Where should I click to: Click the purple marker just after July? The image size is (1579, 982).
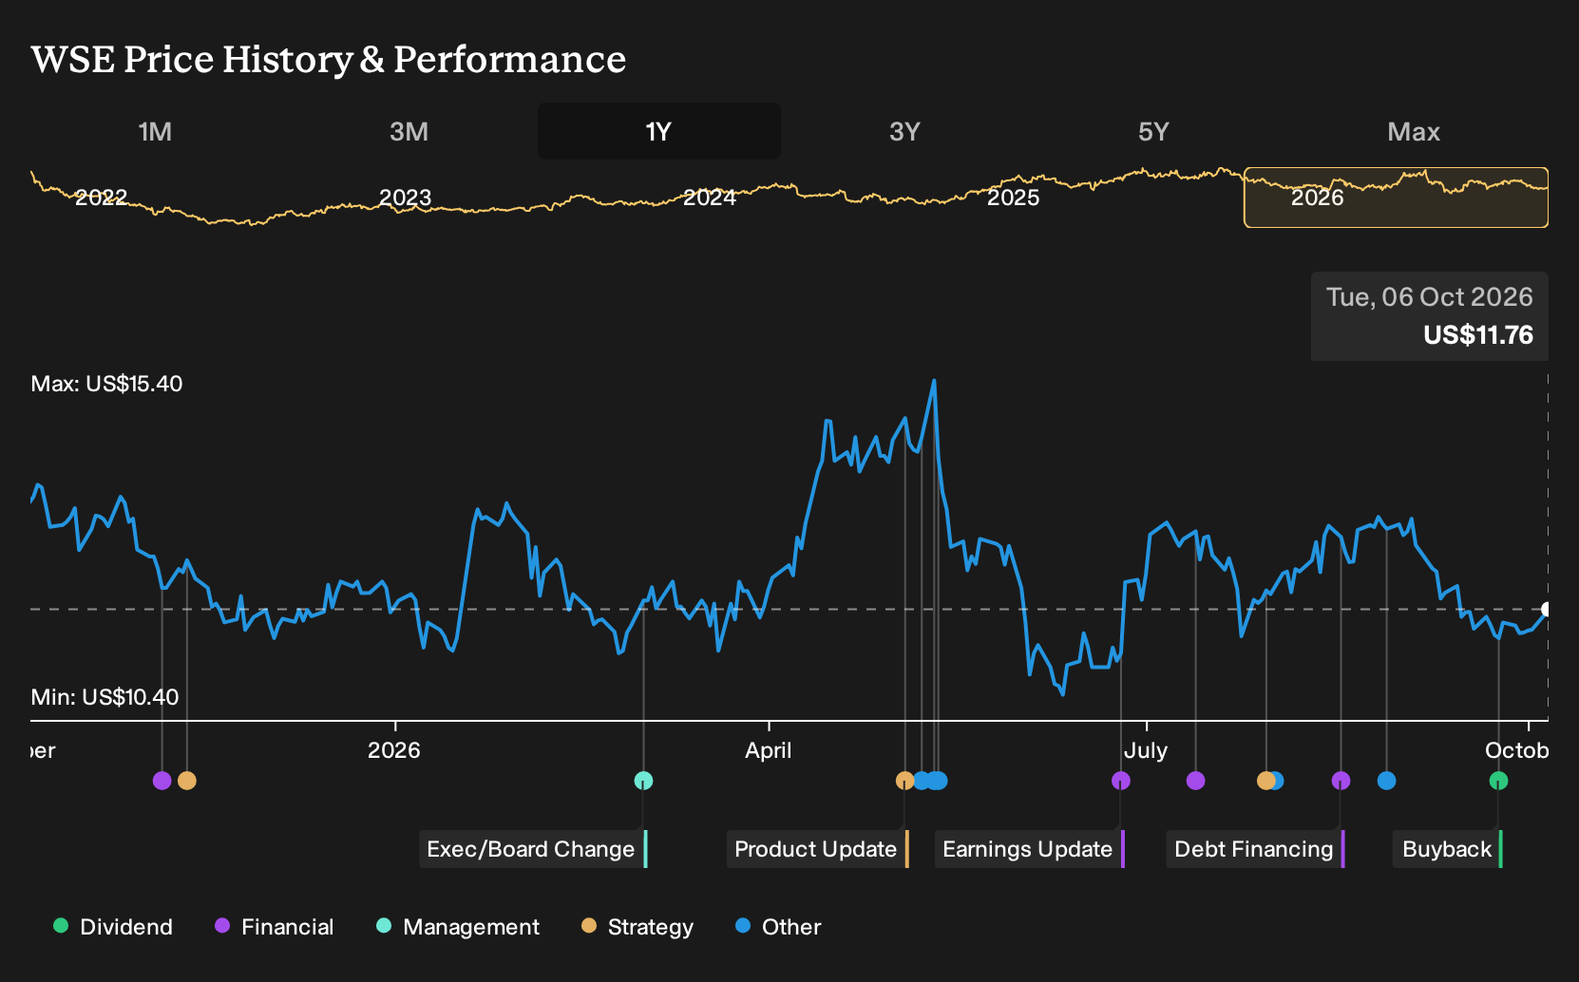point(1196,781)
